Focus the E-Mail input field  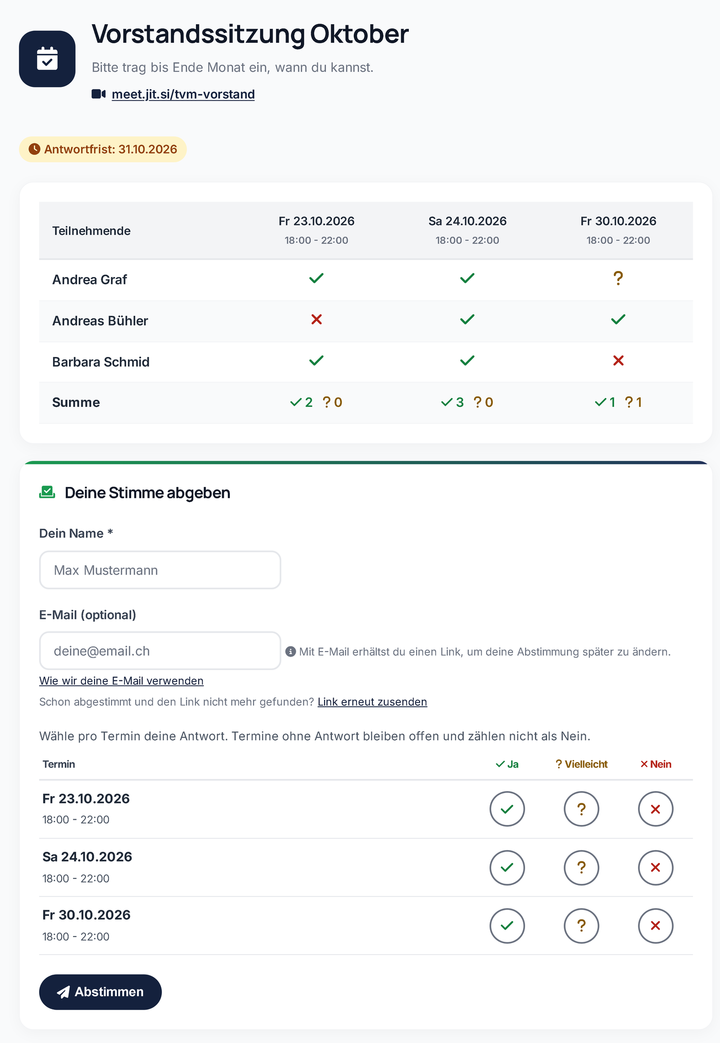(160, 651)
